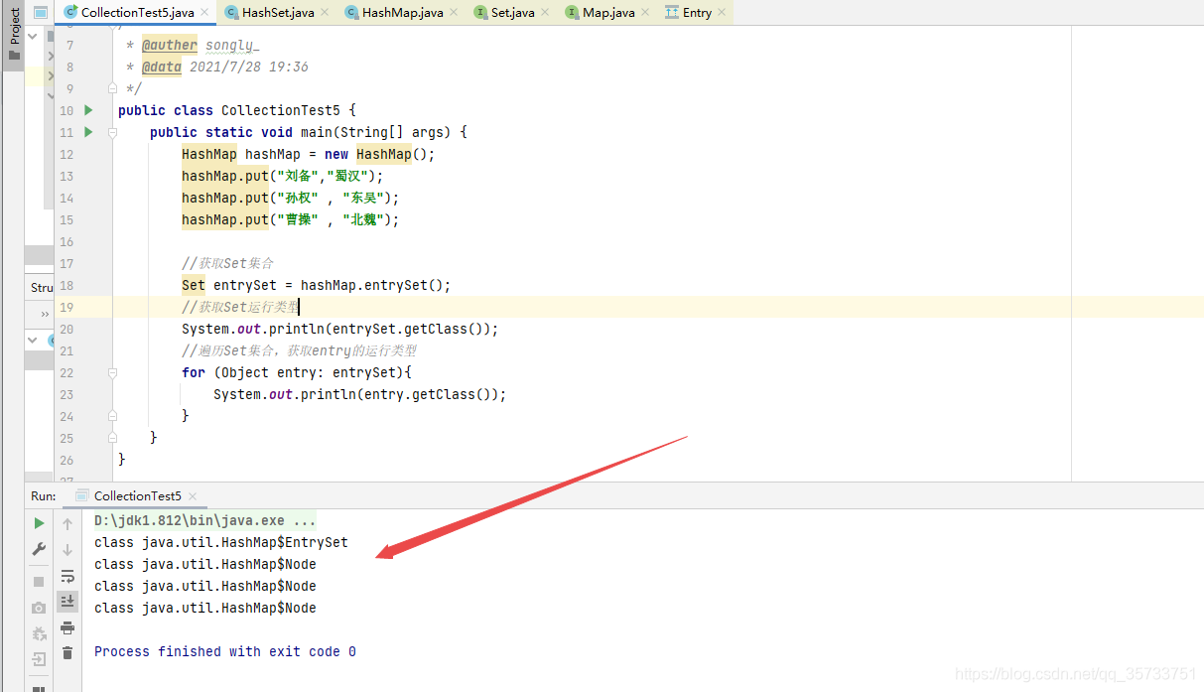Select the CollectionTest5.java editor tab
Image resolution: width=1204 pixels, height=692 pixels.
point(137,13)
